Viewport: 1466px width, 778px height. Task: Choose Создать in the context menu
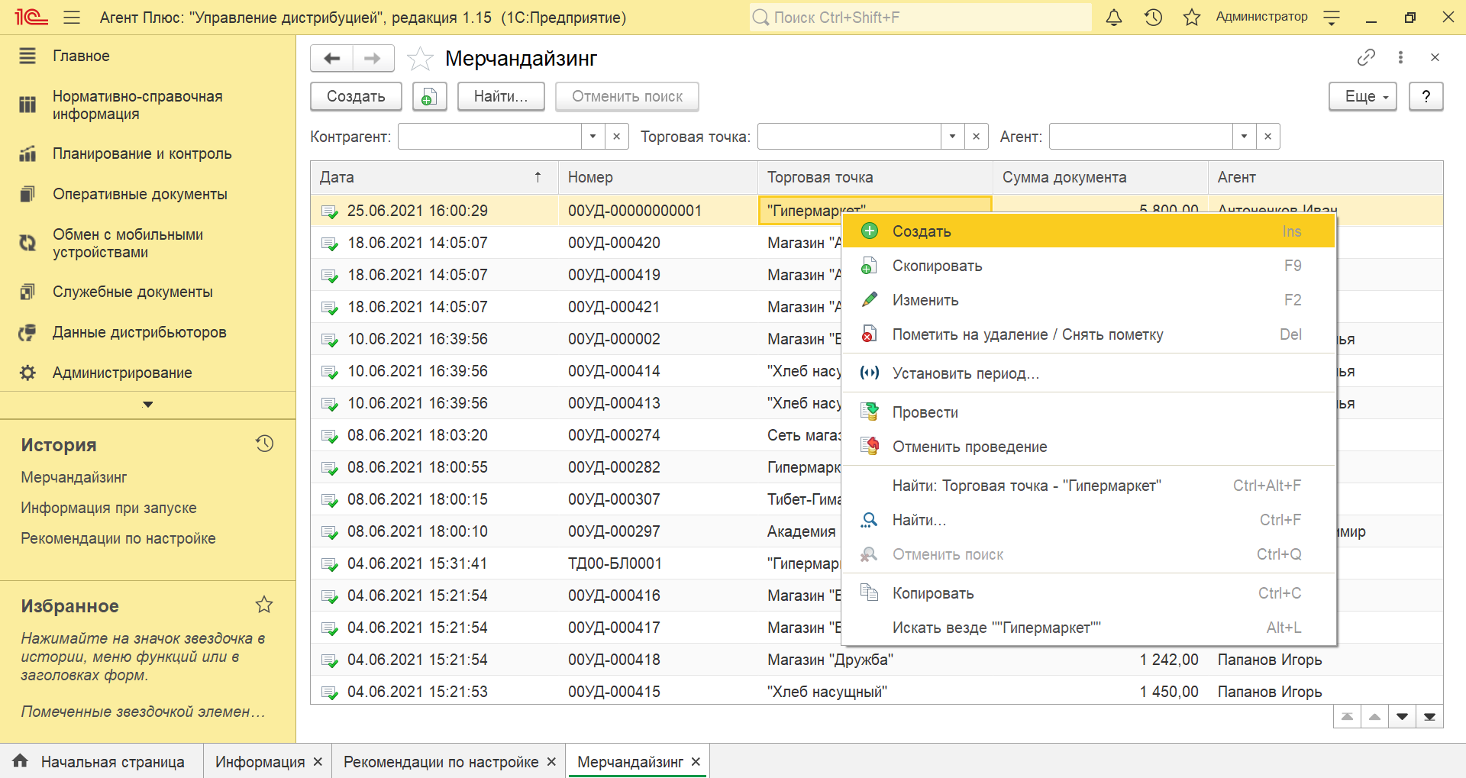(x=1089, y=231)
